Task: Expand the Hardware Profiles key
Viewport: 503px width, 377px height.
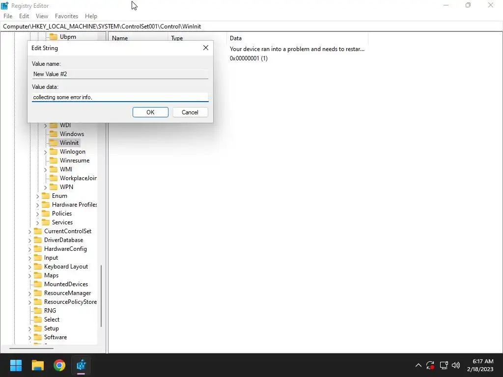Action: [37, 205]
